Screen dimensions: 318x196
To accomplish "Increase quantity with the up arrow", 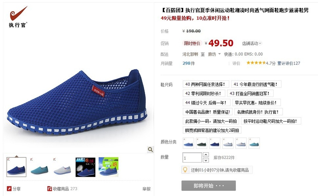I will pos(206,155).
